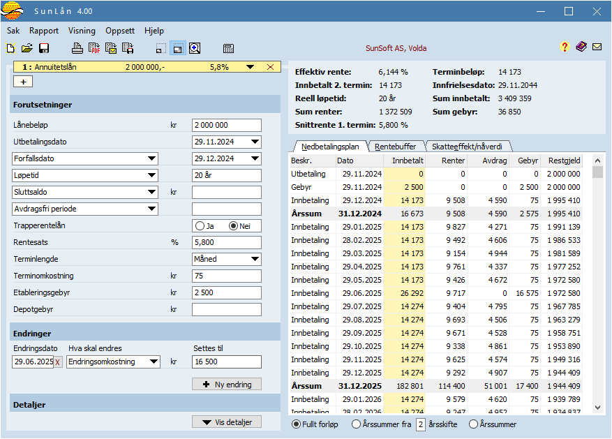Click the open folder icon
This screenshot has width=612, height=439.
27,48
